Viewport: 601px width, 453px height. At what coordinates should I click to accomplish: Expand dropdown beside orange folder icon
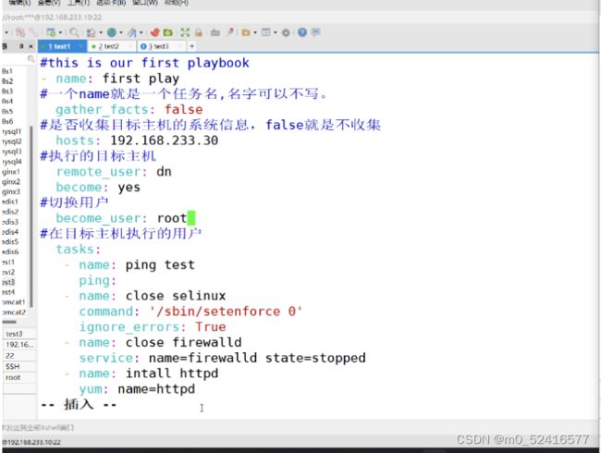coord(255,33)
